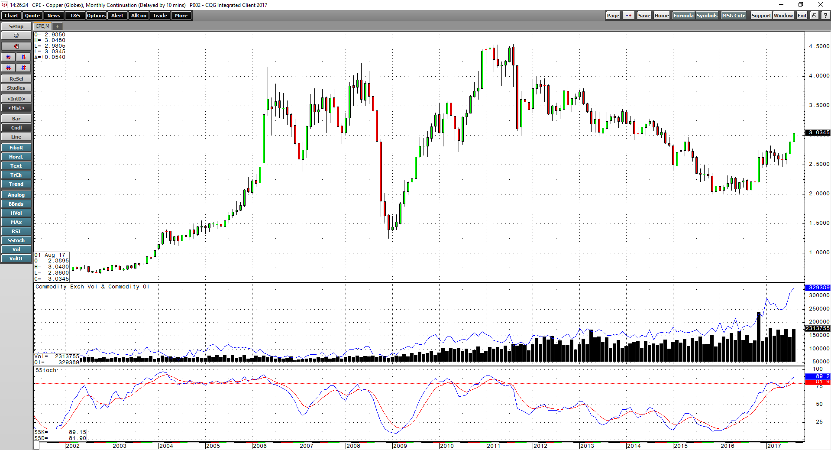Print the current chart
The height and width of the screenshot is (450, 831).
(16, 35)
